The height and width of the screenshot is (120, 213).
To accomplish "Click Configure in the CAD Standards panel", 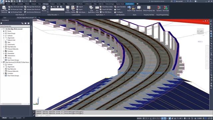I will [118, 12].
